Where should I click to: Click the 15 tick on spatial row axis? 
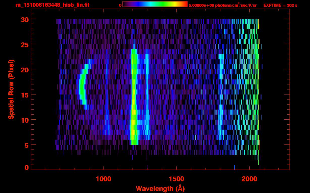(25, 95)
